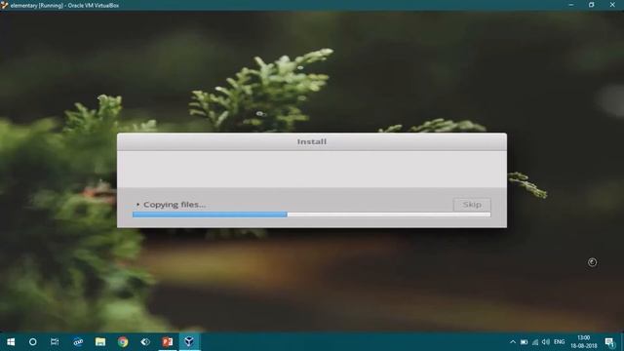Open the round blue taskbar app icon
This screenshot has height=351, width=624.
click(78, 342)
